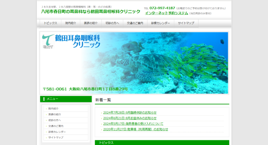Open the 医師の紹介 navigation tab

pos(91,23)
